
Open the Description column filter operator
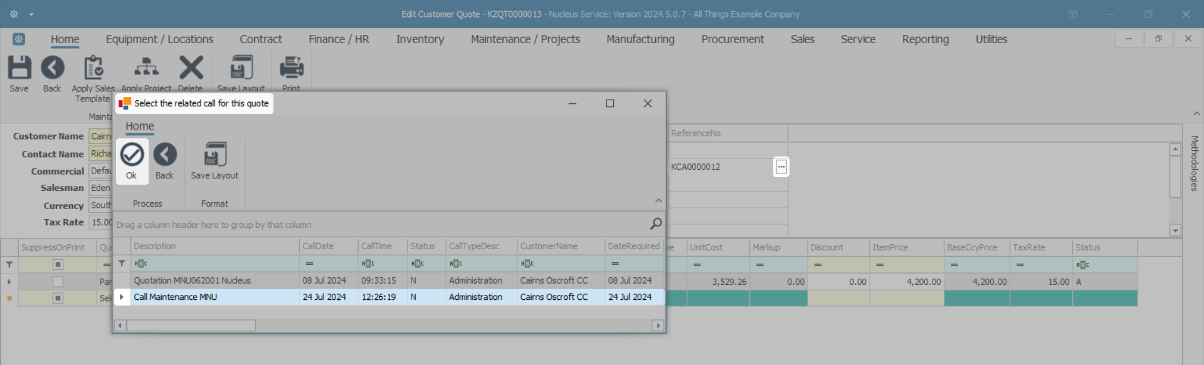tap(141, 264)
